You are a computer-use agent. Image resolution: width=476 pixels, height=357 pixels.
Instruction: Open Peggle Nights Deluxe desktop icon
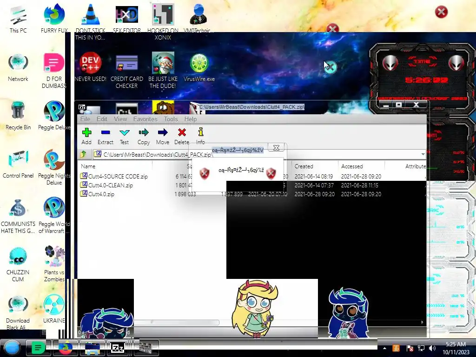(54, 167)
